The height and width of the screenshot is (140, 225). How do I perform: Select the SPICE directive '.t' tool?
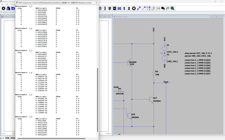129,8
